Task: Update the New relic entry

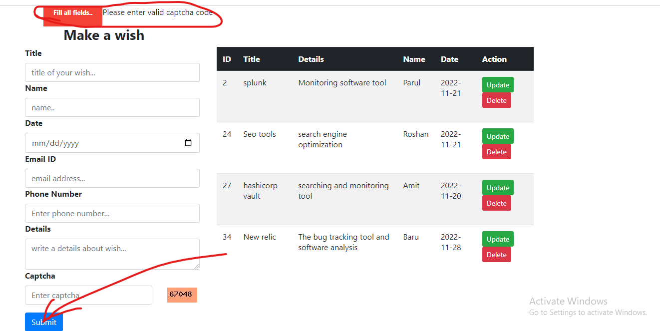Action: [x=497, y=239]
